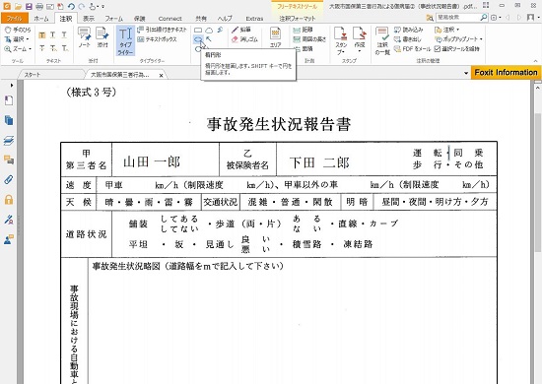Select the Insert text markup tool

(65, 48)
